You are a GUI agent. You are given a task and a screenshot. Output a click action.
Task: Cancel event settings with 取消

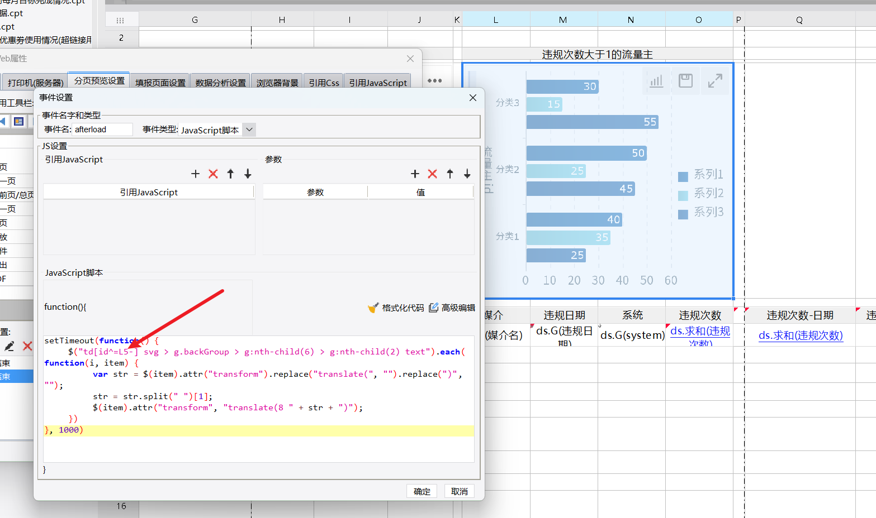[460, 491]
